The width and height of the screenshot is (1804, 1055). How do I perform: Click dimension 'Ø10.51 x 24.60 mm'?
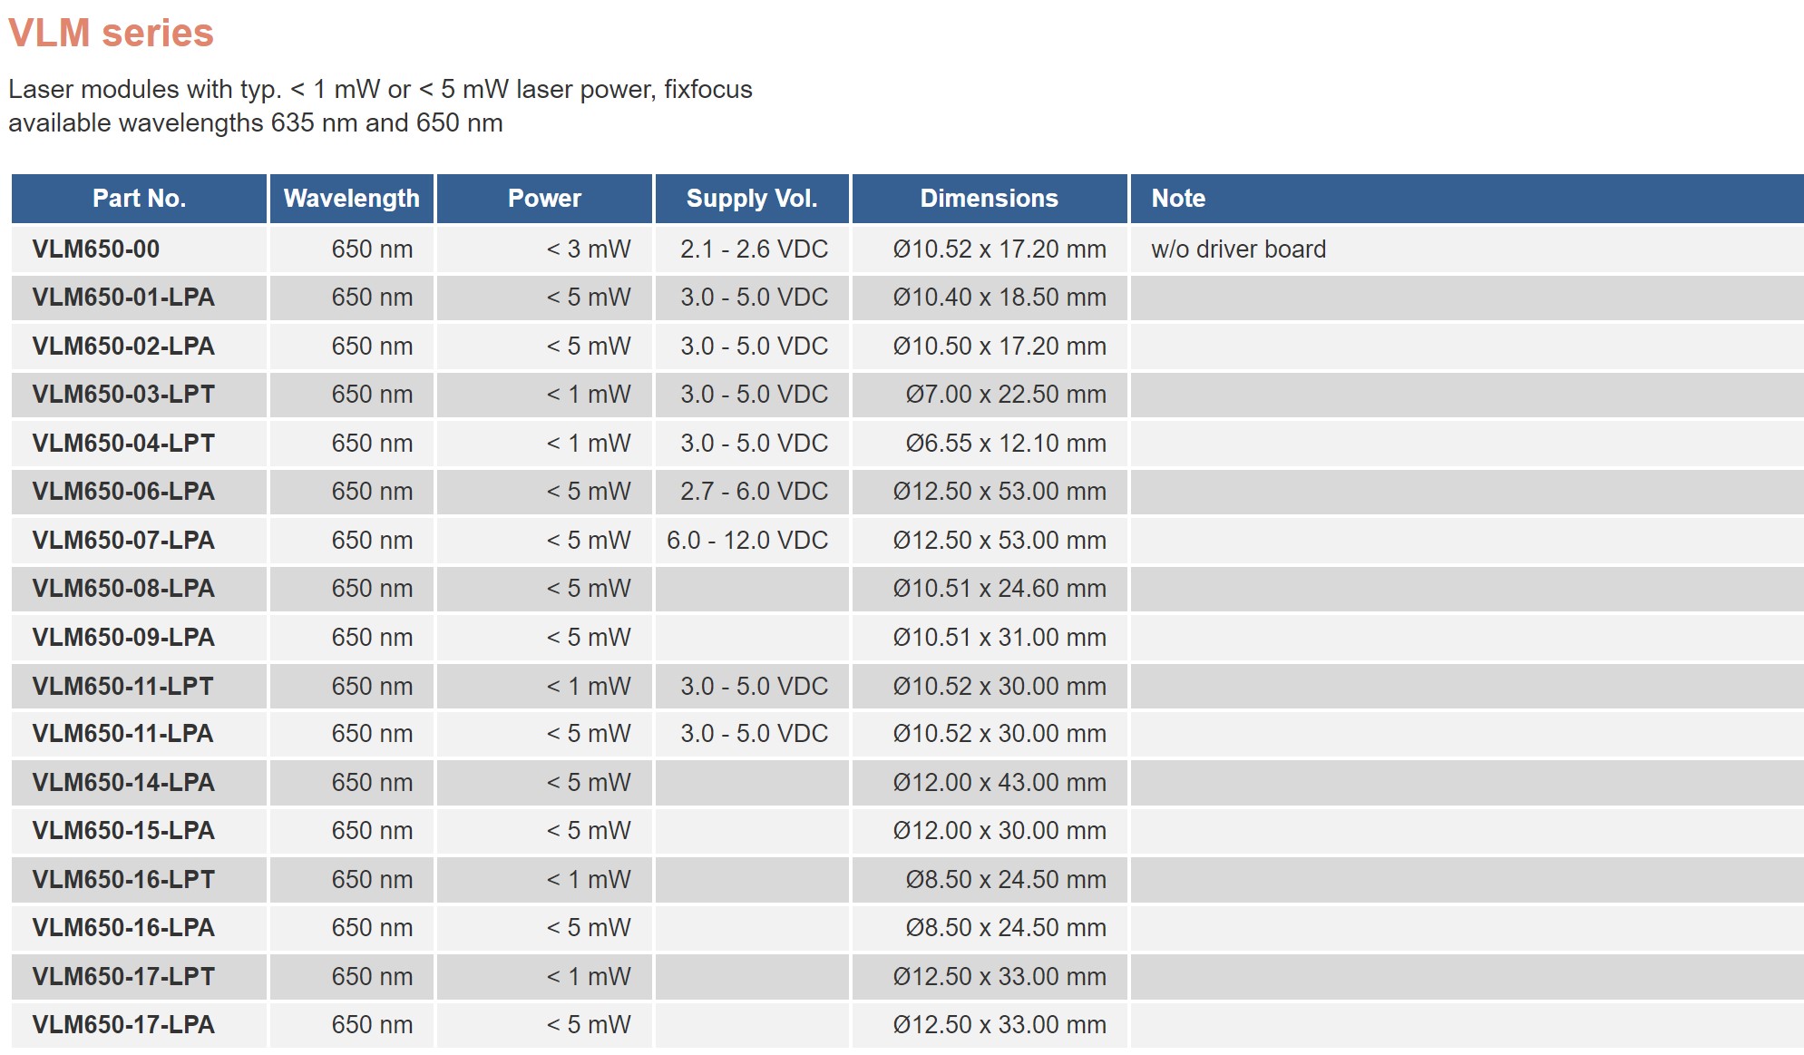[1000, 589]
